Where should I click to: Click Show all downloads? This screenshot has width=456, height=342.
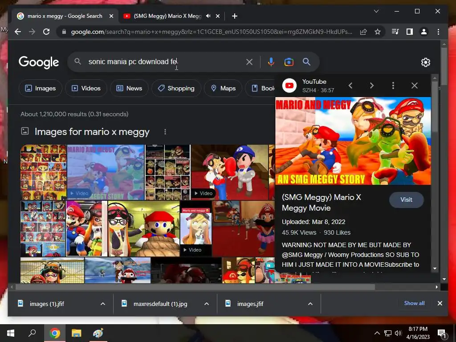414,303
